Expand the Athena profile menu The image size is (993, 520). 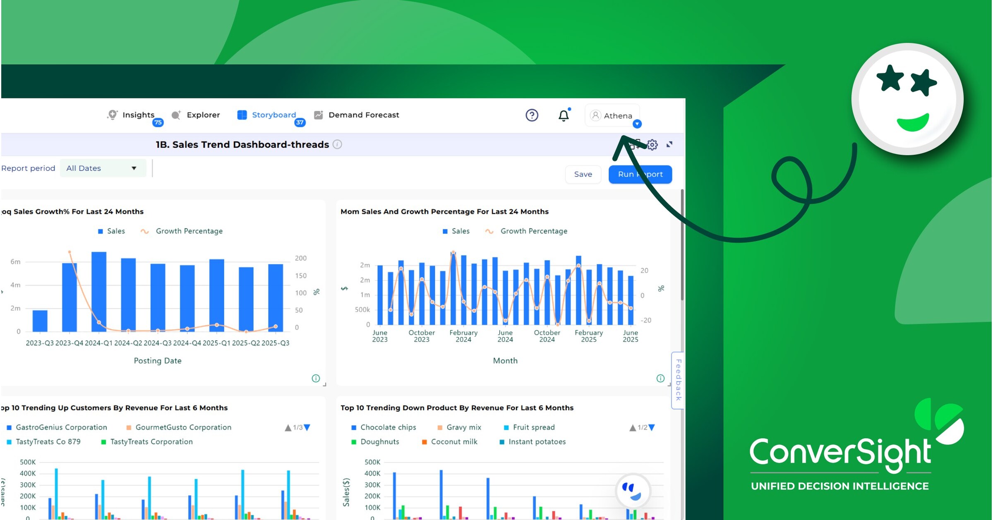637,123
